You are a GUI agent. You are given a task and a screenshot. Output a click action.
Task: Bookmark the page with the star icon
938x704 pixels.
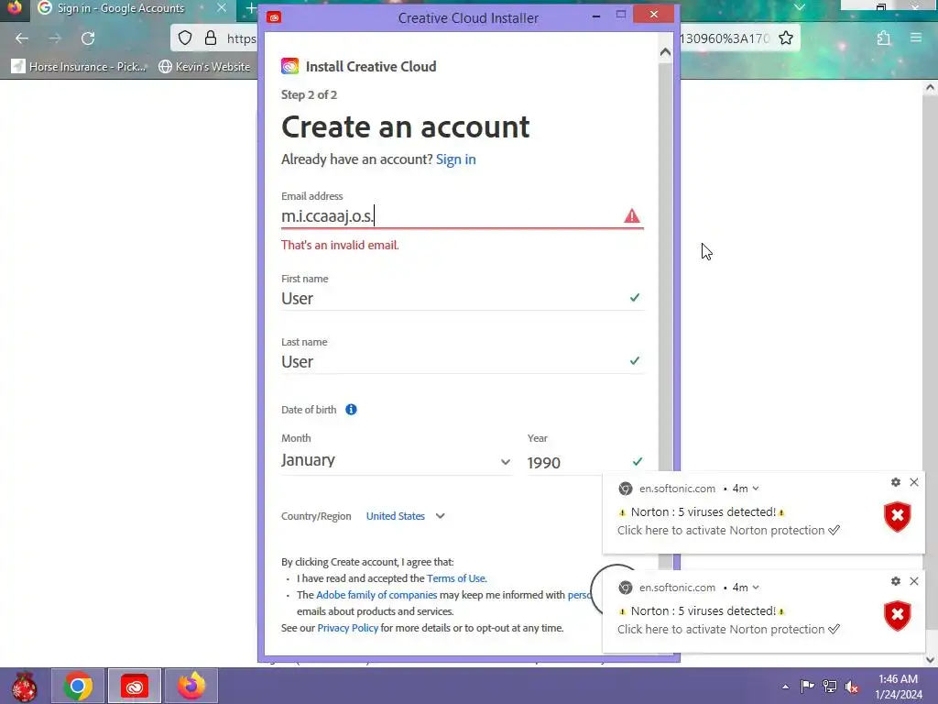[786, 38]
